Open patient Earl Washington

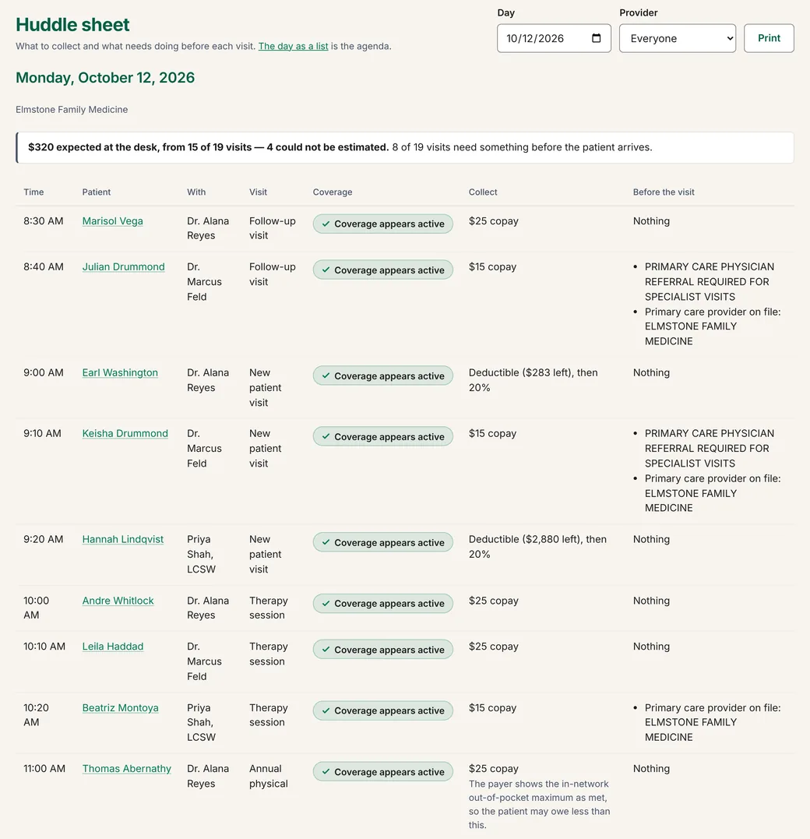coord(120,372)
